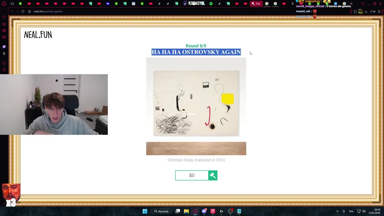Open X from the browser sidebar
The image size is (384, 216).
pyautogui.click(x=4, y=53)
